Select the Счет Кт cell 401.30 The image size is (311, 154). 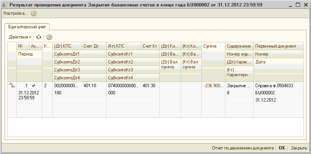(x=150, y=86)
